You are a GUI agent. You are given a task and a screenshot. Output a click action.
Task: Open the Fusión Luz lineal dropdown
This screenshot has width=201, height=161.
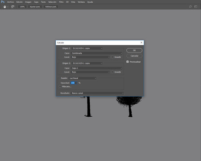83,78
